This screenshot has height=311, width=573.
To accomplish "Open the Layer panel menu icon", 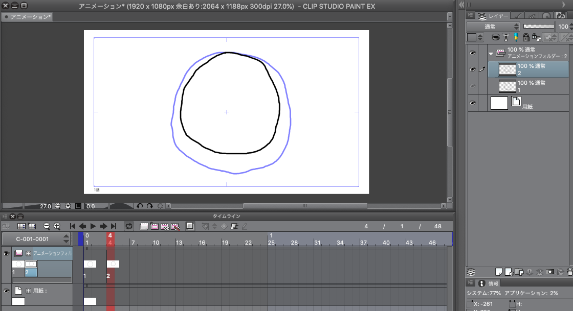I will pyautogui.click(x=471, y=15).
